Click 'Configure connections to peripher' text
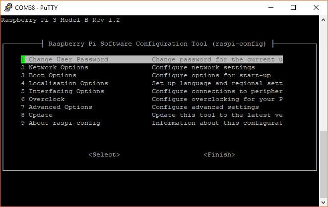This screenshot has height=207, width=328. click(217, 91)
